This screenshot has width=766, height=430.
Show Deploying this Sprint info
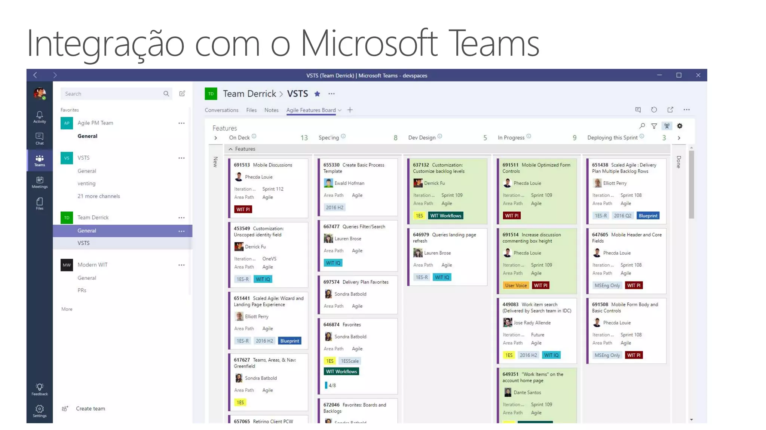642,136
